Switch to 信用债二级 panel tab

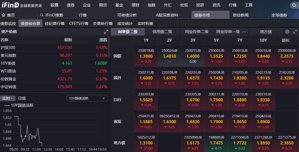pyautogui.click(x=162, y=32)
